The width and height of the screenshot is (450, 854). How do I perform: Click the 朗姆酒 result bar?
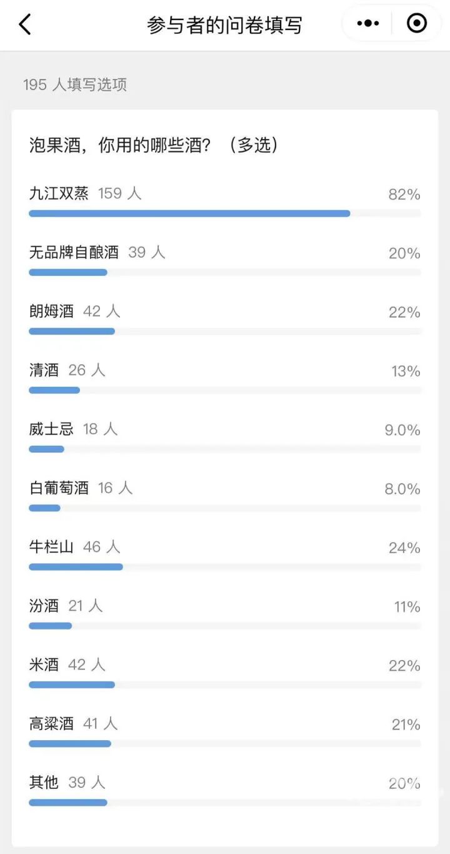[x=72, y=331]
